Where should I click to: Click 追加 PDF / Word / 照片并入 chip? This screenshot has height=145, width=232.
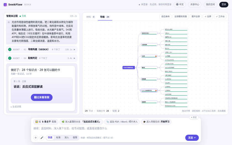tap(122, 122)
